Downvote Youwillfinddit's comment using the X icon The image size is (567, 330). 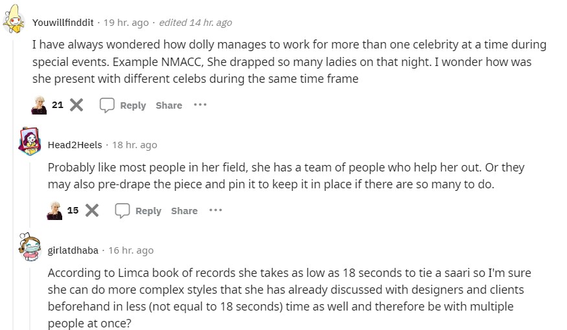[76, 105]
